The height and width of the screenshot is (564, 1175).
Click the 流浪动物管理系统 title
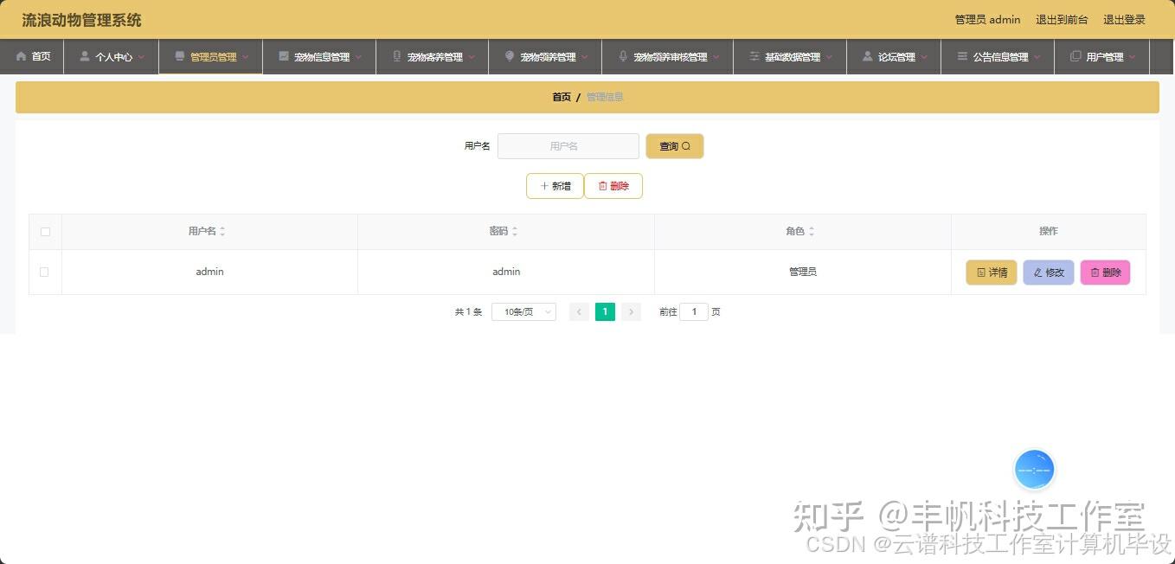pos(81,20)
